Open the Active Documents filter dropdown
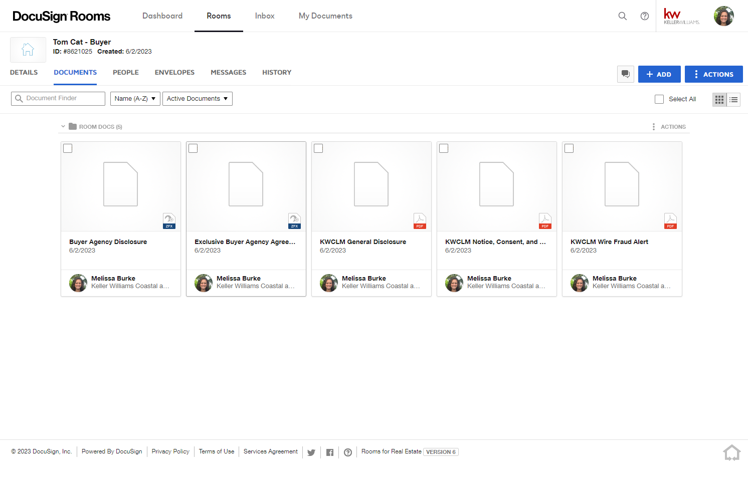748x481 pixels. click(x=198, y=99)
